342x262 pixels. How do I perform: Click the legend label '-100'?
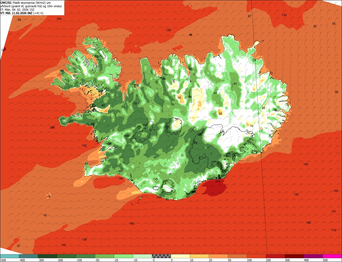pos(79,260)
